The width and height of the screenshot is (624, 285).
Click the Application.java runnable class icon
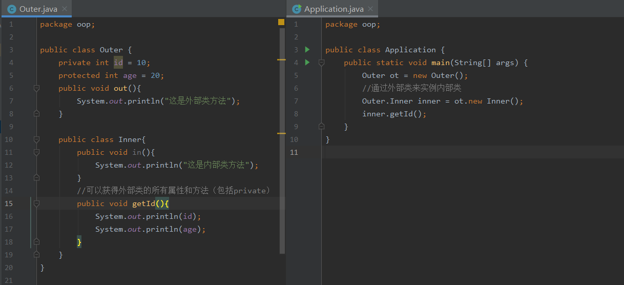coord(297,9)
